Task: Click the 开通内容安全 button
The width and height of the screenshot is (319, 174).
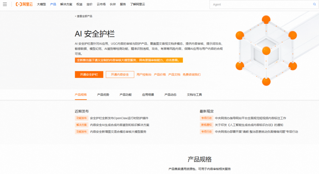Action: [x=120, y=75]
